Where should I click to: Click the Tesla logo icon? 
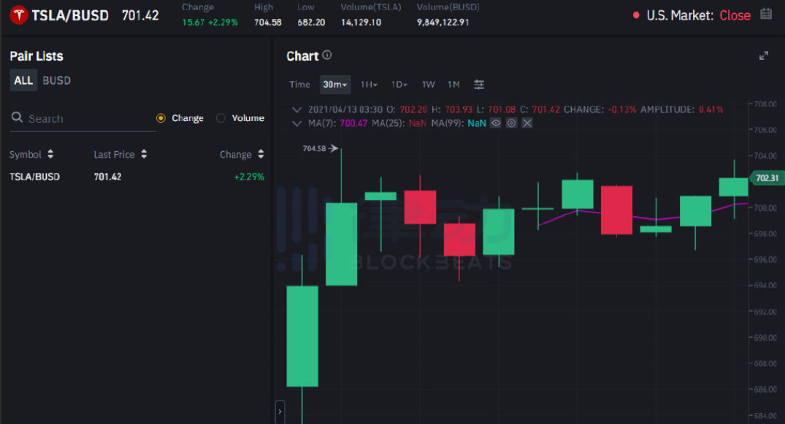point(19,15)
